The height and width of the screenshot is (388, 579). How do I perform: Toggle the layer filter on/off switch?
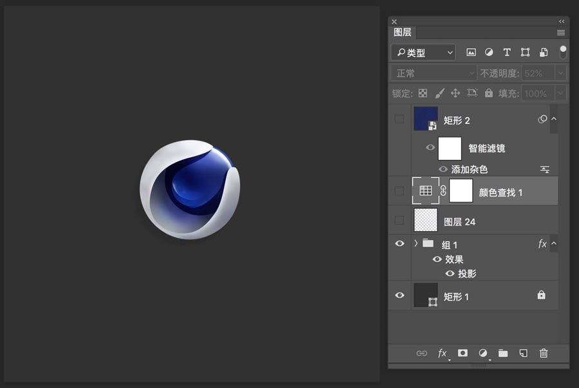[563, 51]
